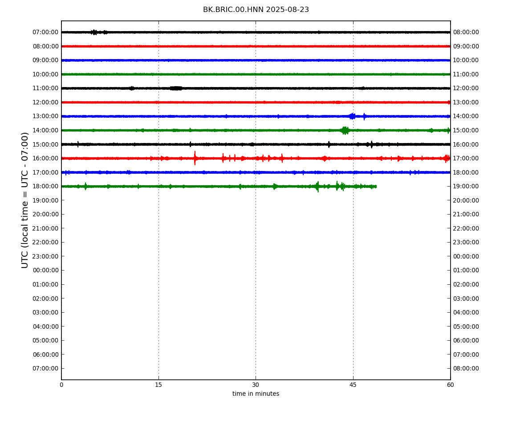
Task: Click the end of the green 18:00:00 trace
Action: point(375,187)
